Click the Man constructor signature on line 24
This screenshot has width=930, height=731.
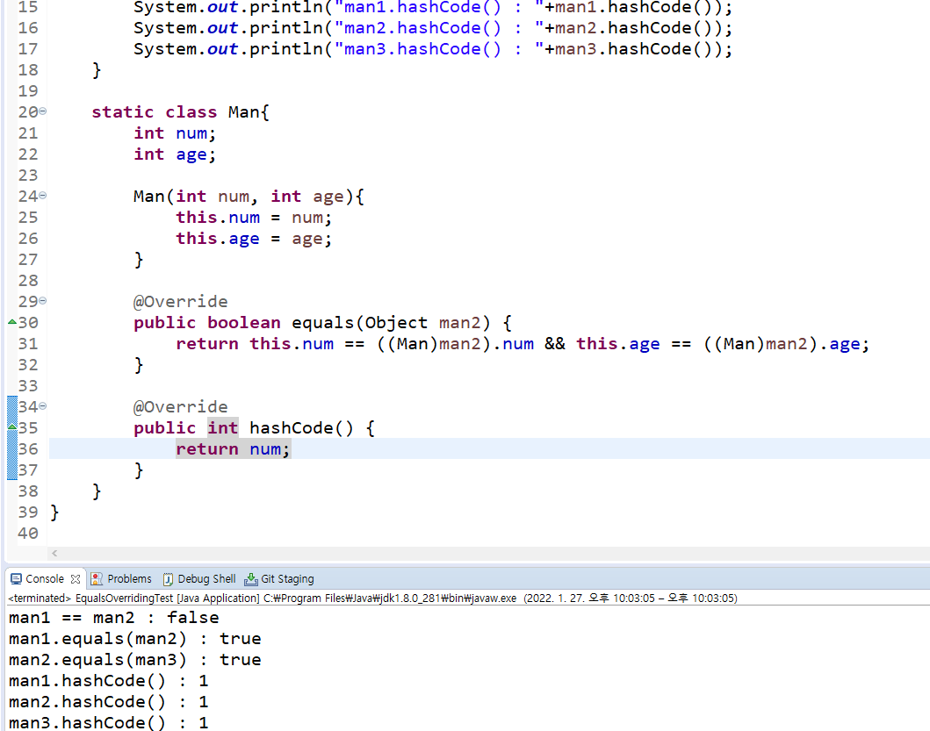click(x=249, y=197)
